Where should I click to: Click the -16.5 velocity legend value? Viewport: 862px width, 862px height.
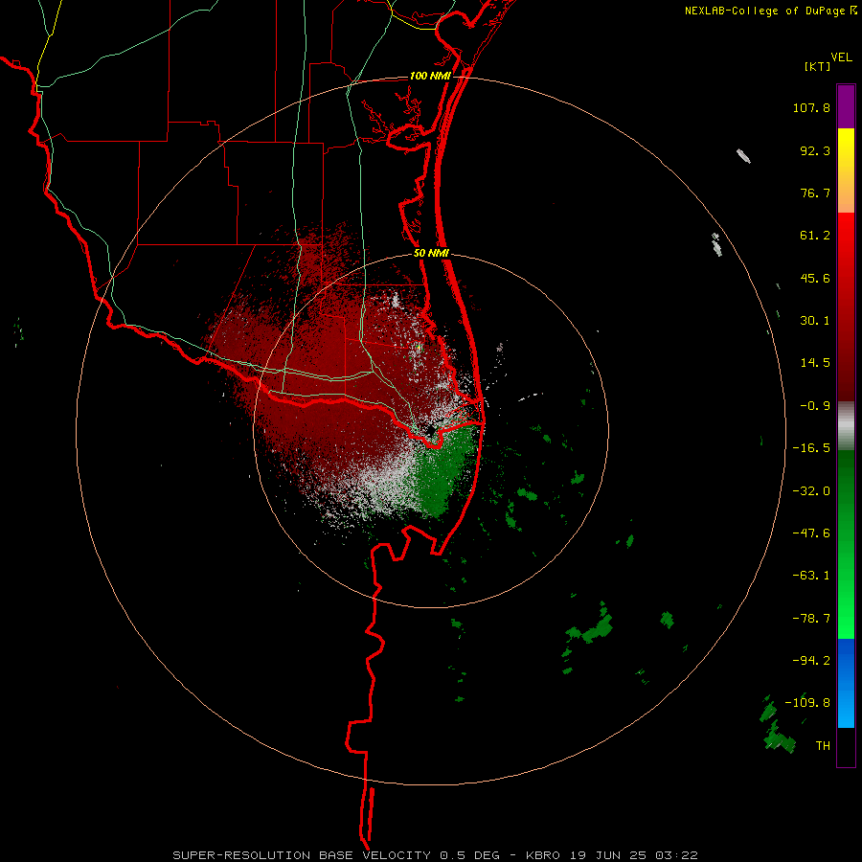coord(811,448)
